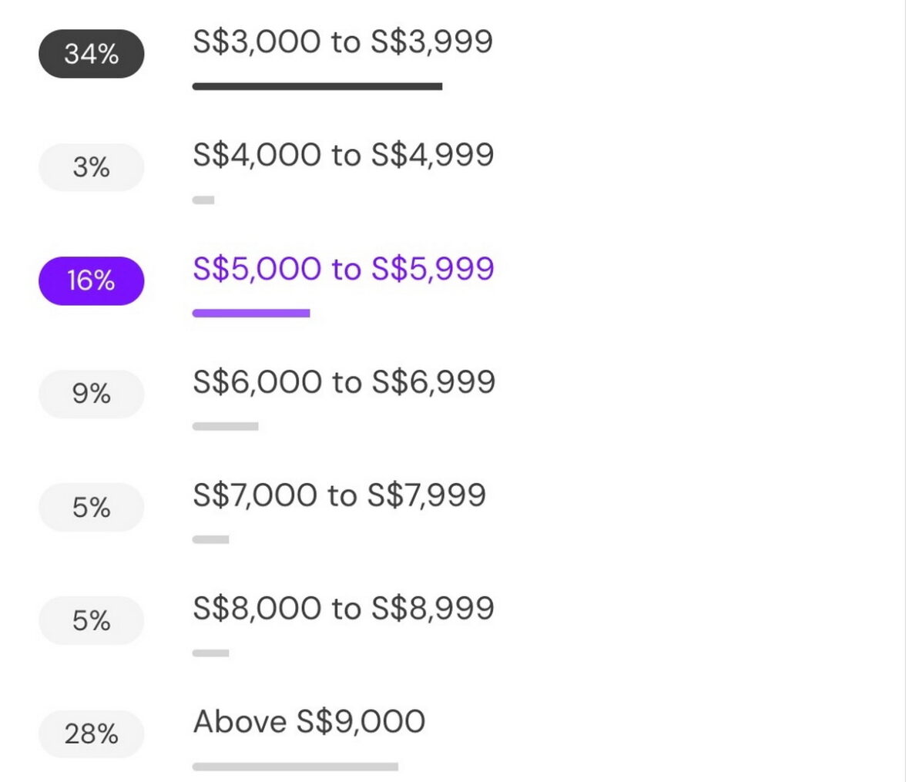
Task: Click the grey bar under S$8,000 to S$8,999
Action: (x=210, y=653)
